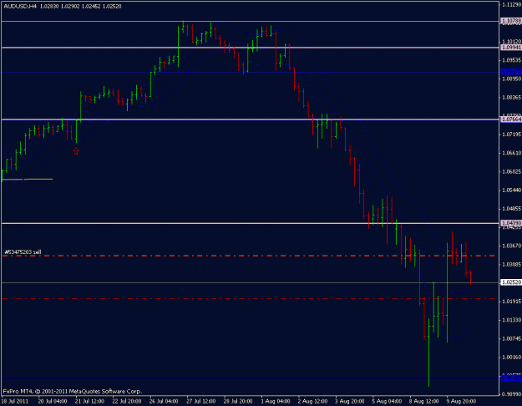Click the 1.10120 price scale label
This screenshot has width=522, height=406.
[512, 42]
